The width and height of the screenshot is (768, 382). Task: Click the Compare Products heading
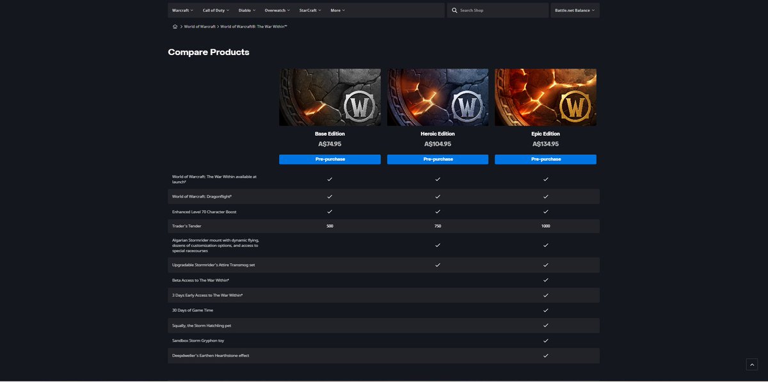209,52
